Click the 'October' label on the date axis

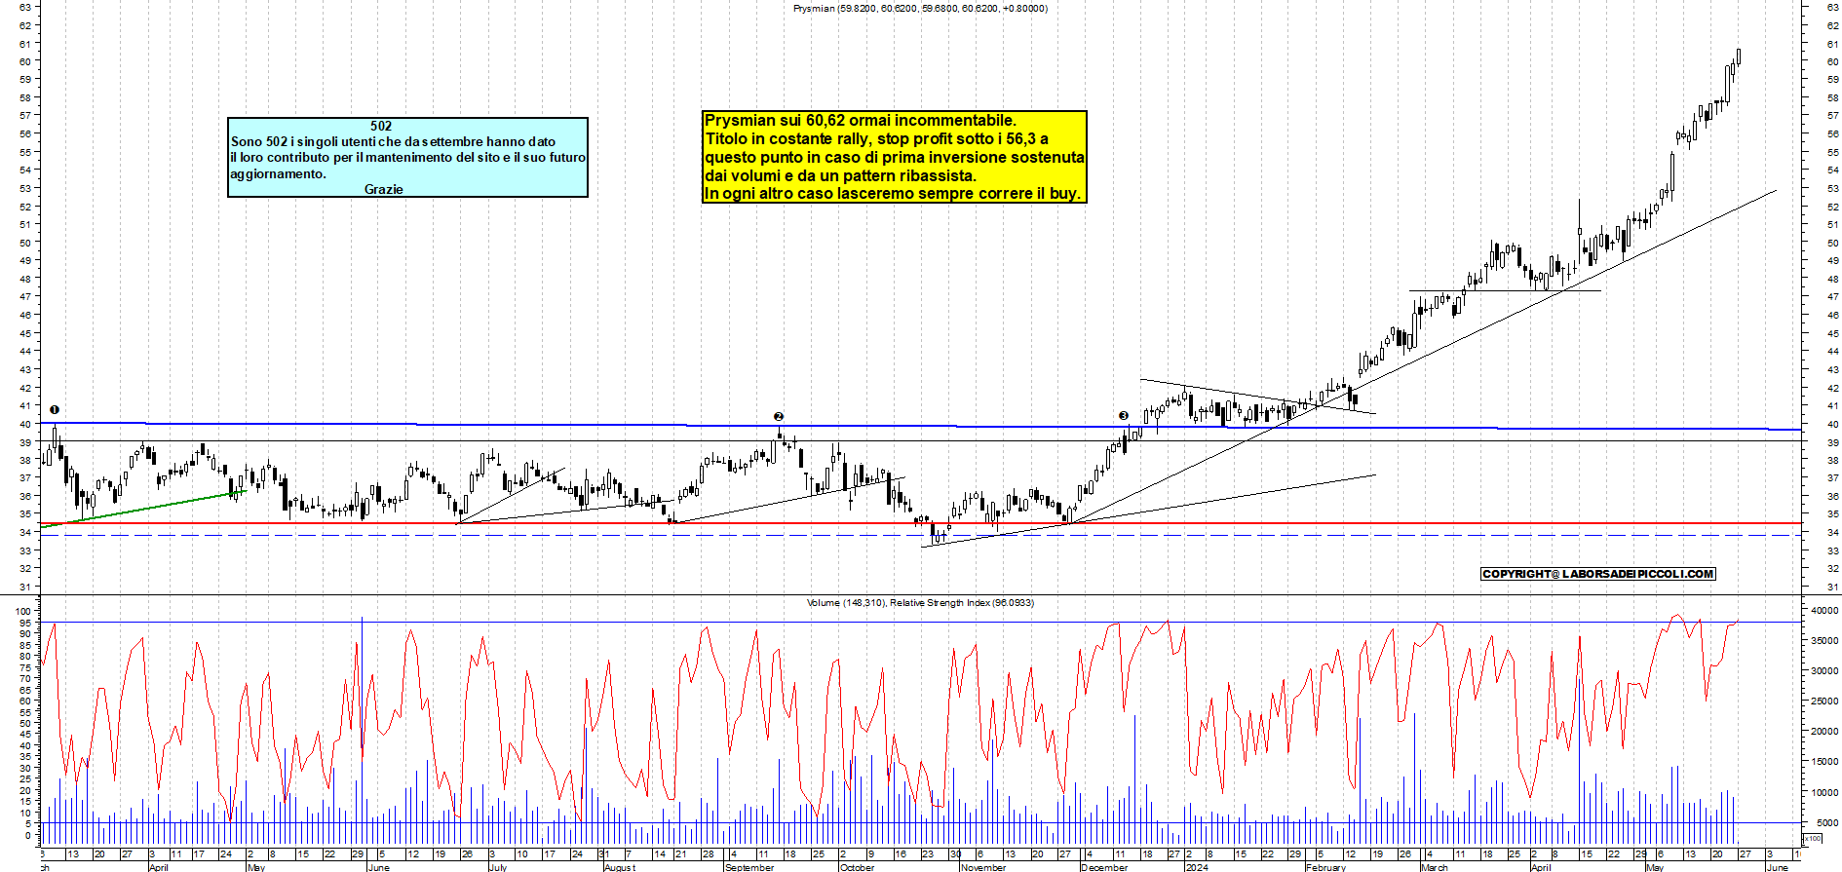coord(858,867)
